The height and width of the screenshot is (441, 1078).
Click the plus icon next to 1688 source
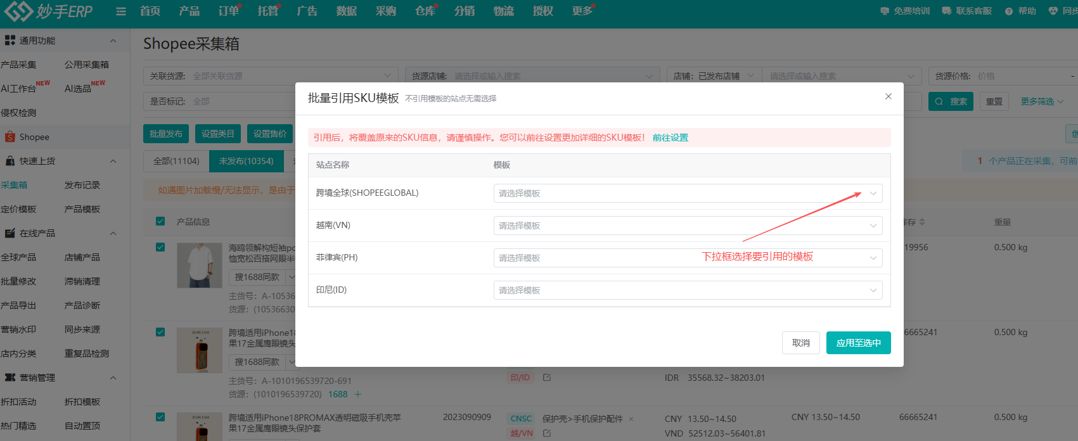(x=357, y=394)
